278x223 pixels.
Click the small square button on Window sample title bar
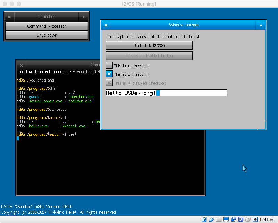(261, 25)
